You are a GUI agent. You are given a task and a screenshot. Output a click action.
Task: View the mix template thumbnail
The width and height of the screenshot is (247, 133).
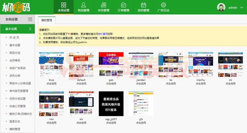pos(51,104)
